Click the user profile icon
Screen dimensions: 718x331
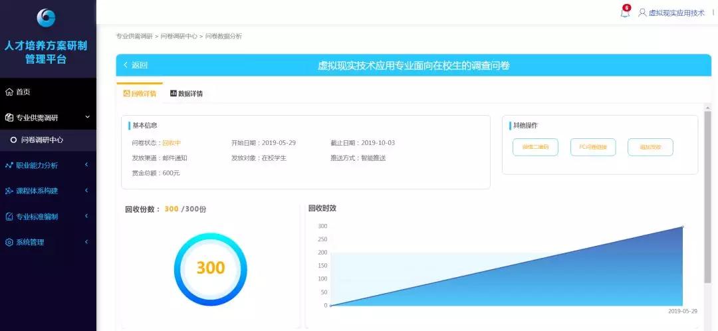click(x=642, y=13)
